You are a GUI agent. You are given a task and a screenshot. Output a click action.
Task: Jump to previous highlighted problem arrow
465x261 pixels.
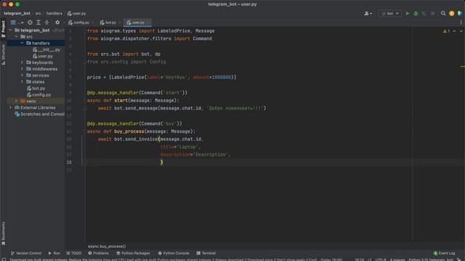454,31
